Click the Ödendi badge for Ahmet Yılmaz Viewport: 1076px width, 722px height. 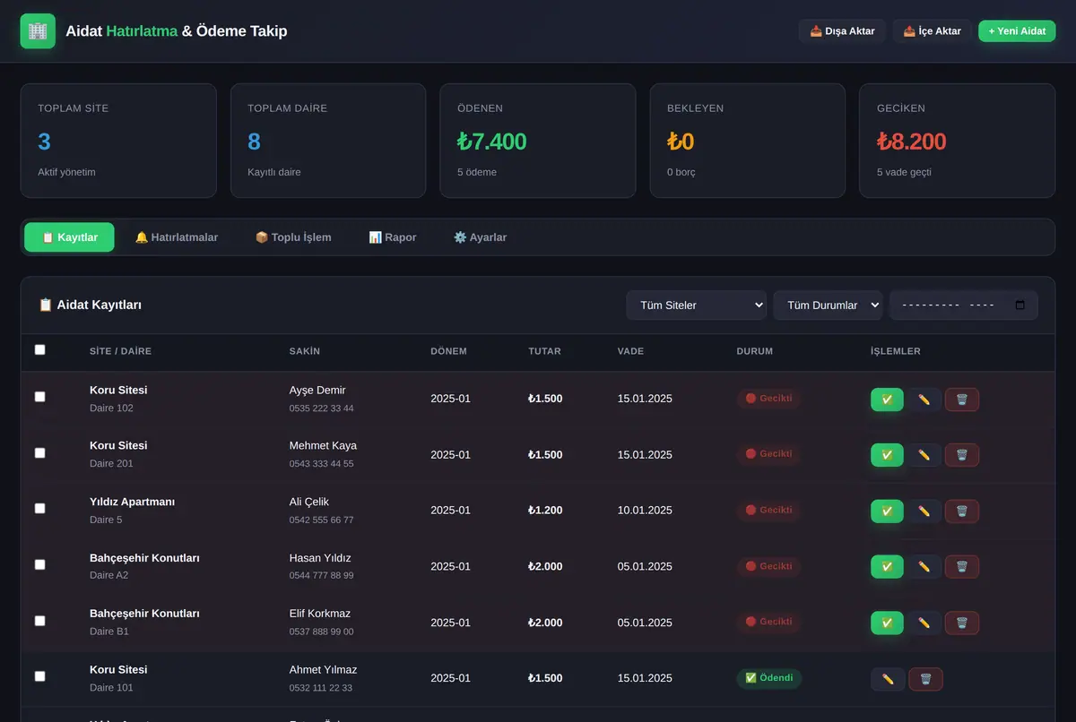(769, 678)
